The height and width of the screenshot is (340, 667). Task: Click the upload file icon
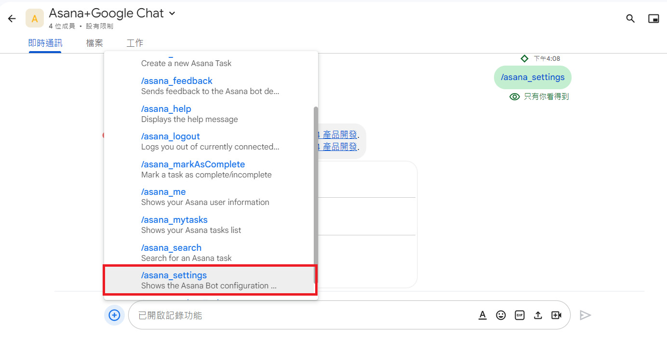538,315
